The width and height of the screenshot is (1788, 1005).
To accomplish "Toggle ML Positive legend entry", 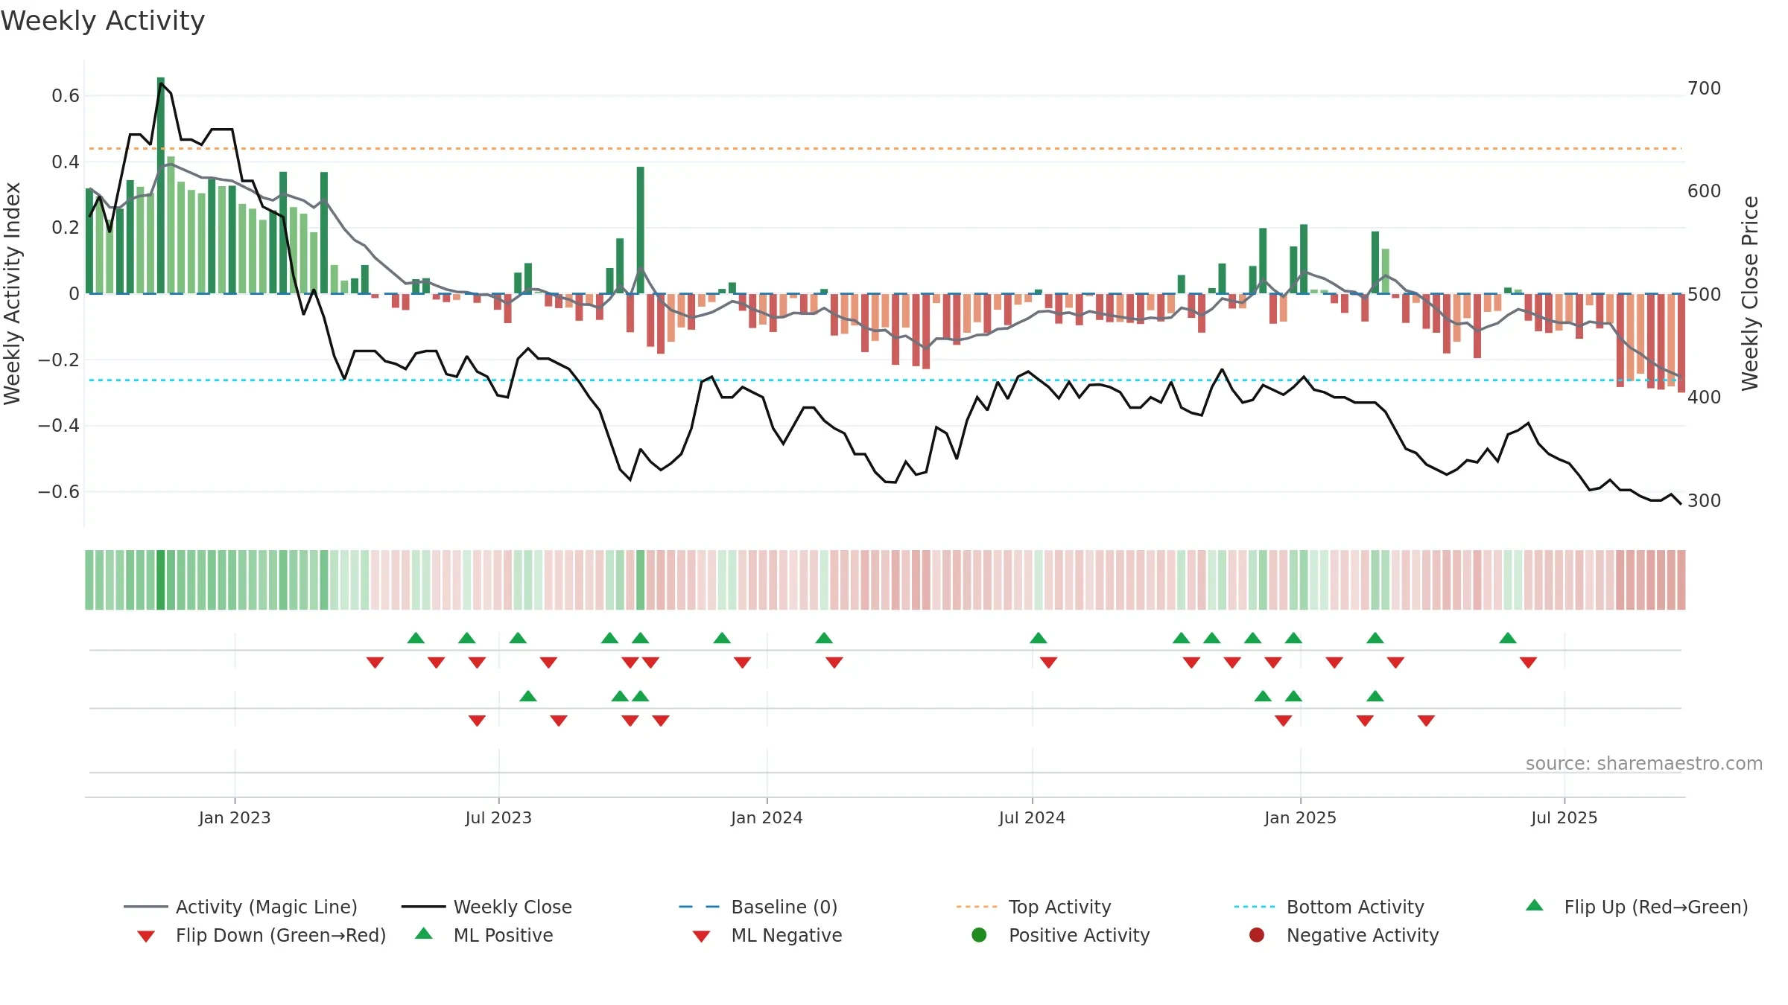I will (484, 935).
